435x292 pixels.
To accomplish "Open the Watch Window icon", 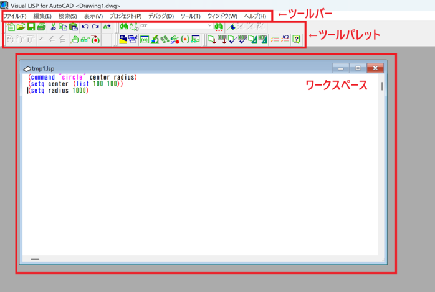I will [196, 40].
